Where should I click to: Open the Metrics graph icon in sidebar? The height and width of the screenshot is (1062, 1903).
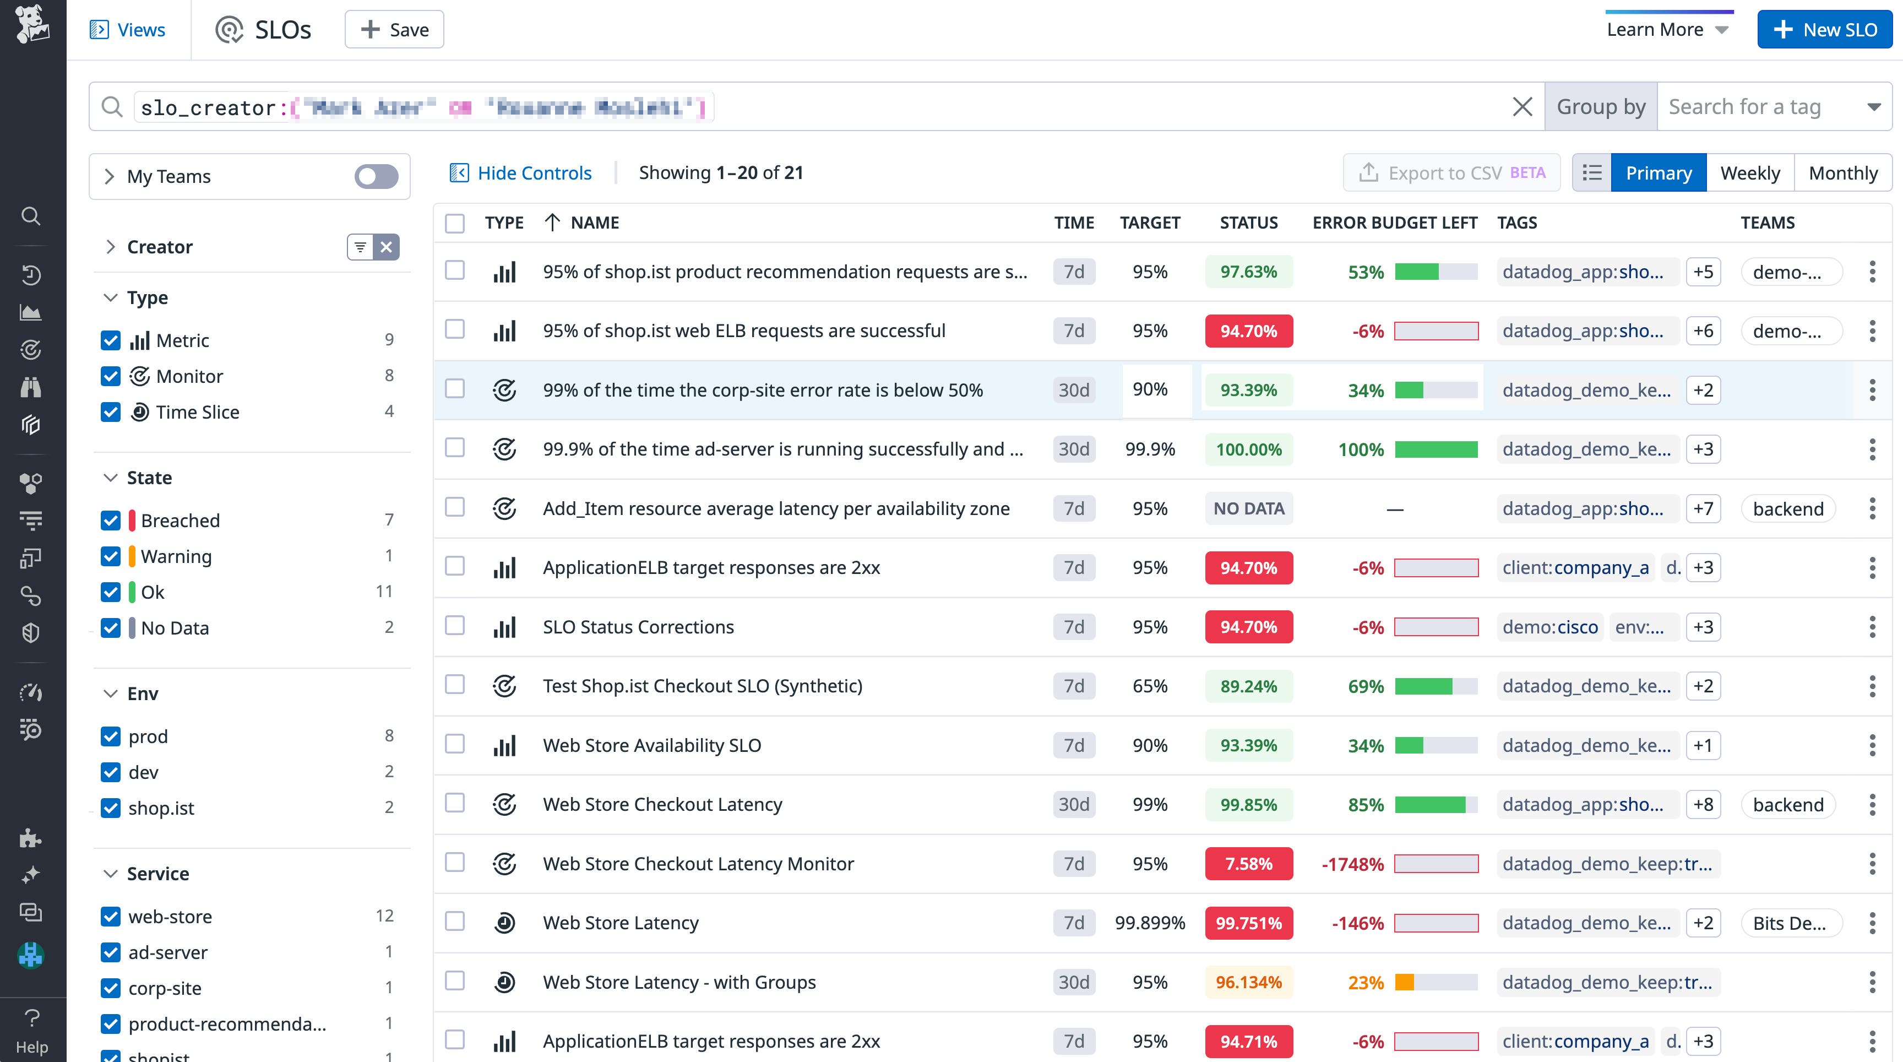[30, 311]
